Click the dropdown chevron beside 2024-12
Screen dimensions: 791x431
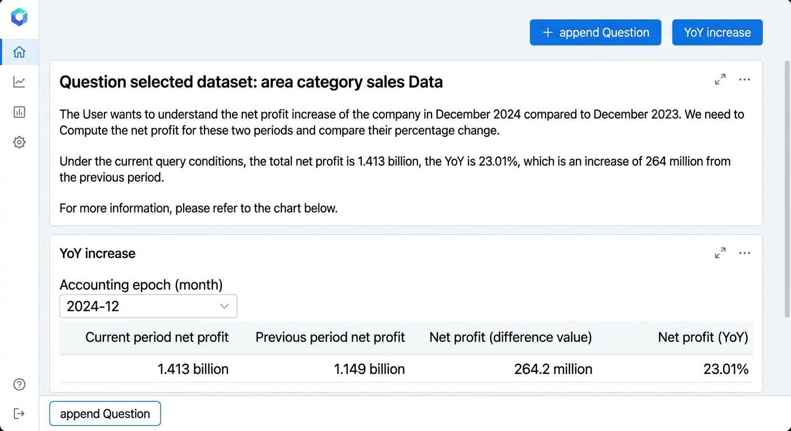(224, 306)
